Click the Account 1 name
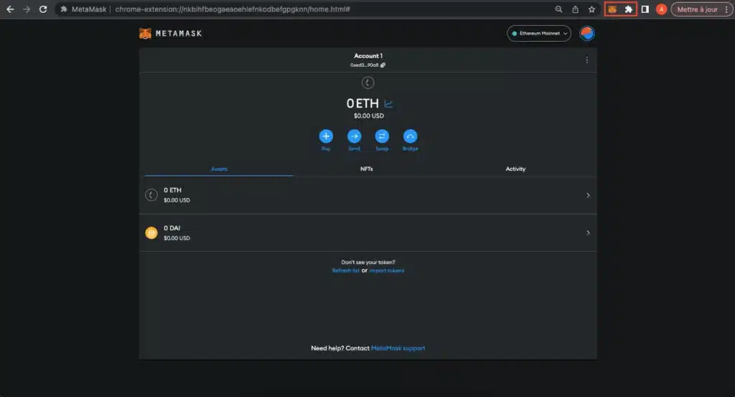The height and width of the screenshot is (397, 735). (368, 56)
